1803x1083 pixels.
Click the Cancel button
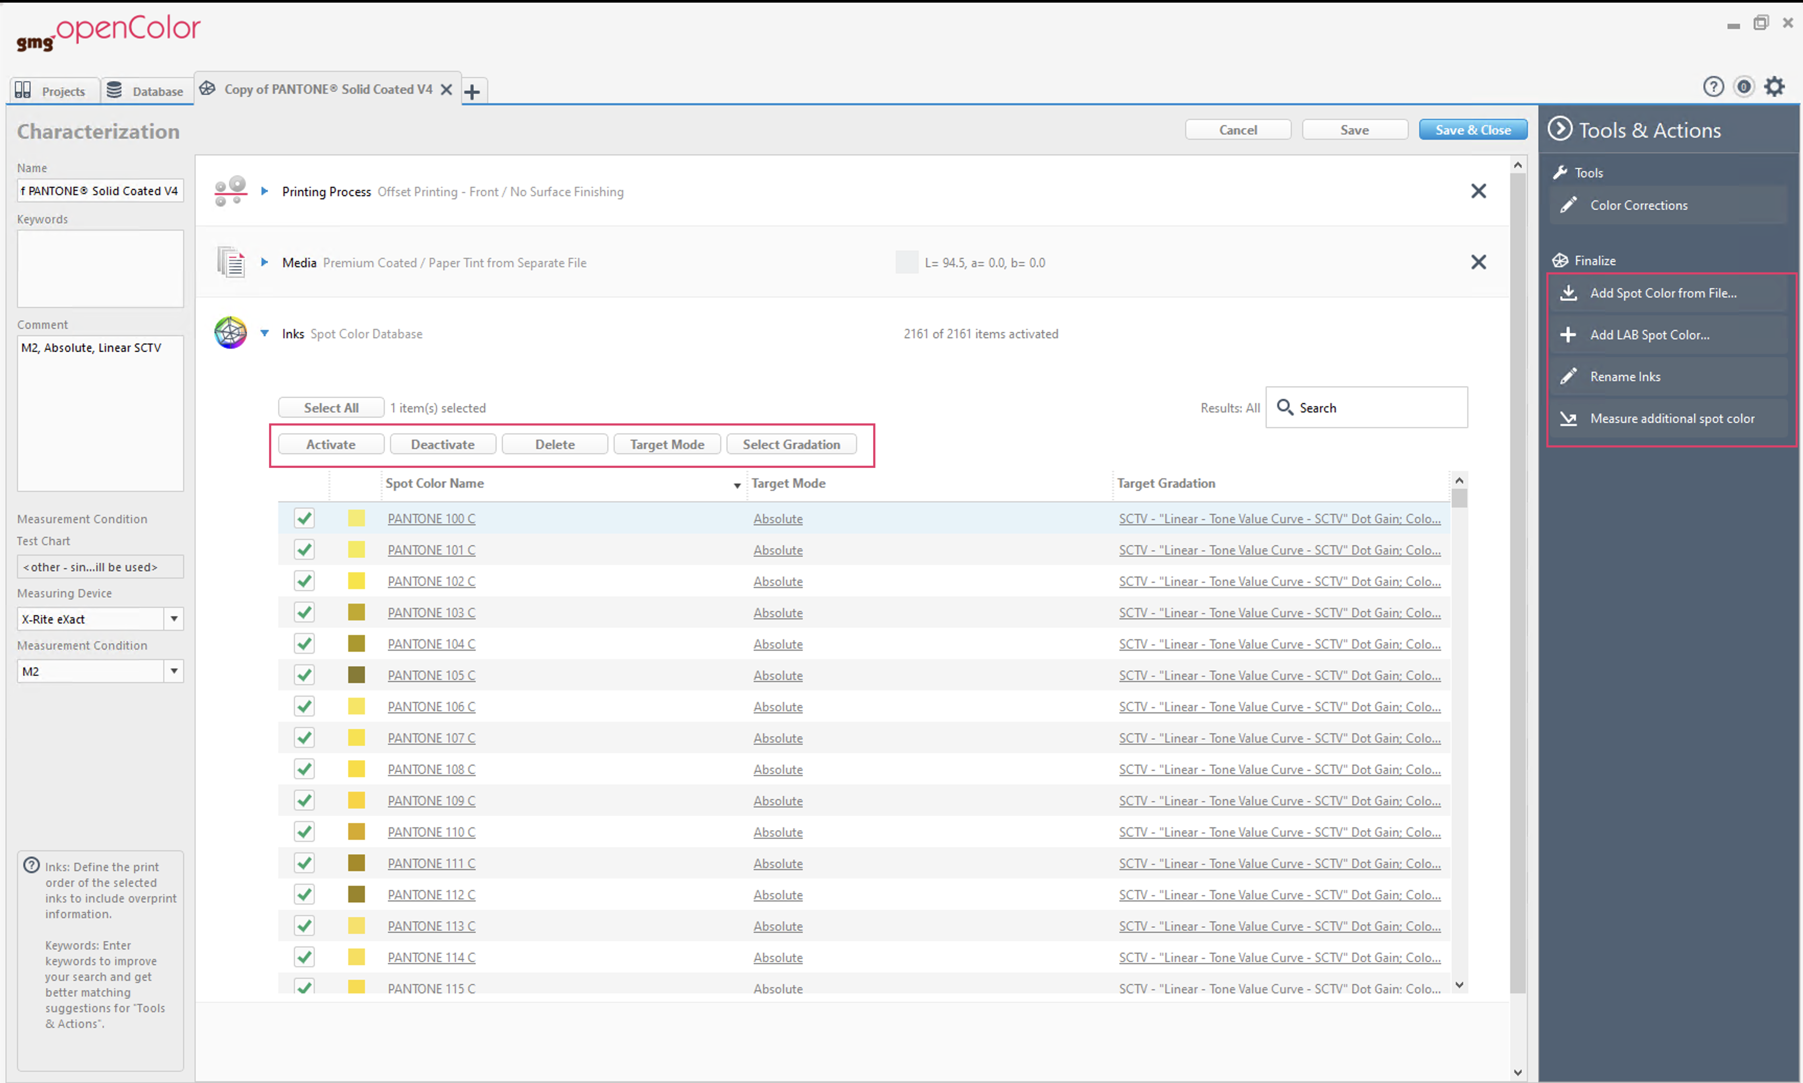click(x=1238, y=130)
